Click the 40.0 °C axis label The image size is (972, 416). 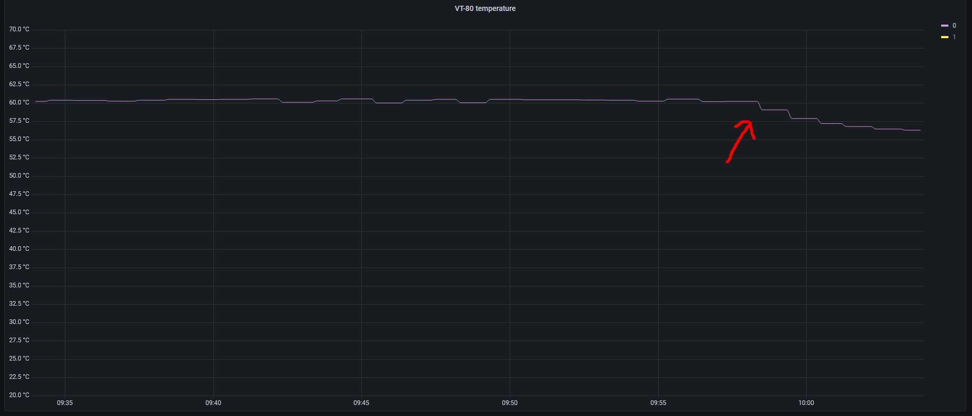pos(19,249)
